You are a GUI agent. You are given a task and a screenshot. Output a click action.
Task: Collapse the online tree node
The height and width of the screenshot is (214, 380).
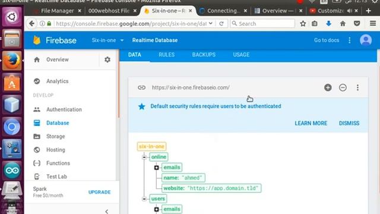pyautogui.click(x=144, y=157)
